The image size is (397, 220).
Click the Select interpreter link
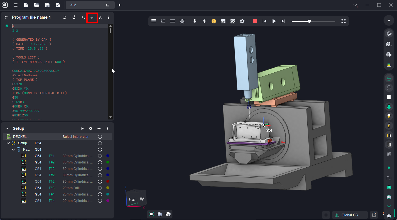click(x=75, y=137)
